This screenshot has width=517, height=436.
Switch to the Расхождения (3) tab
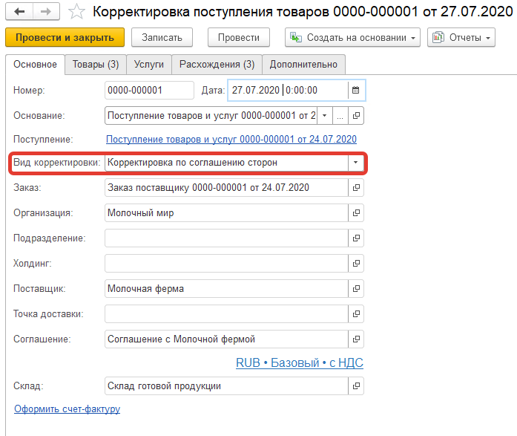point(217,65)
